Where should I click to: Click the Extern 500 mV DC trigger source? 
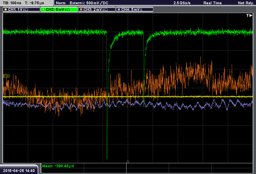[x=89, y=3]
